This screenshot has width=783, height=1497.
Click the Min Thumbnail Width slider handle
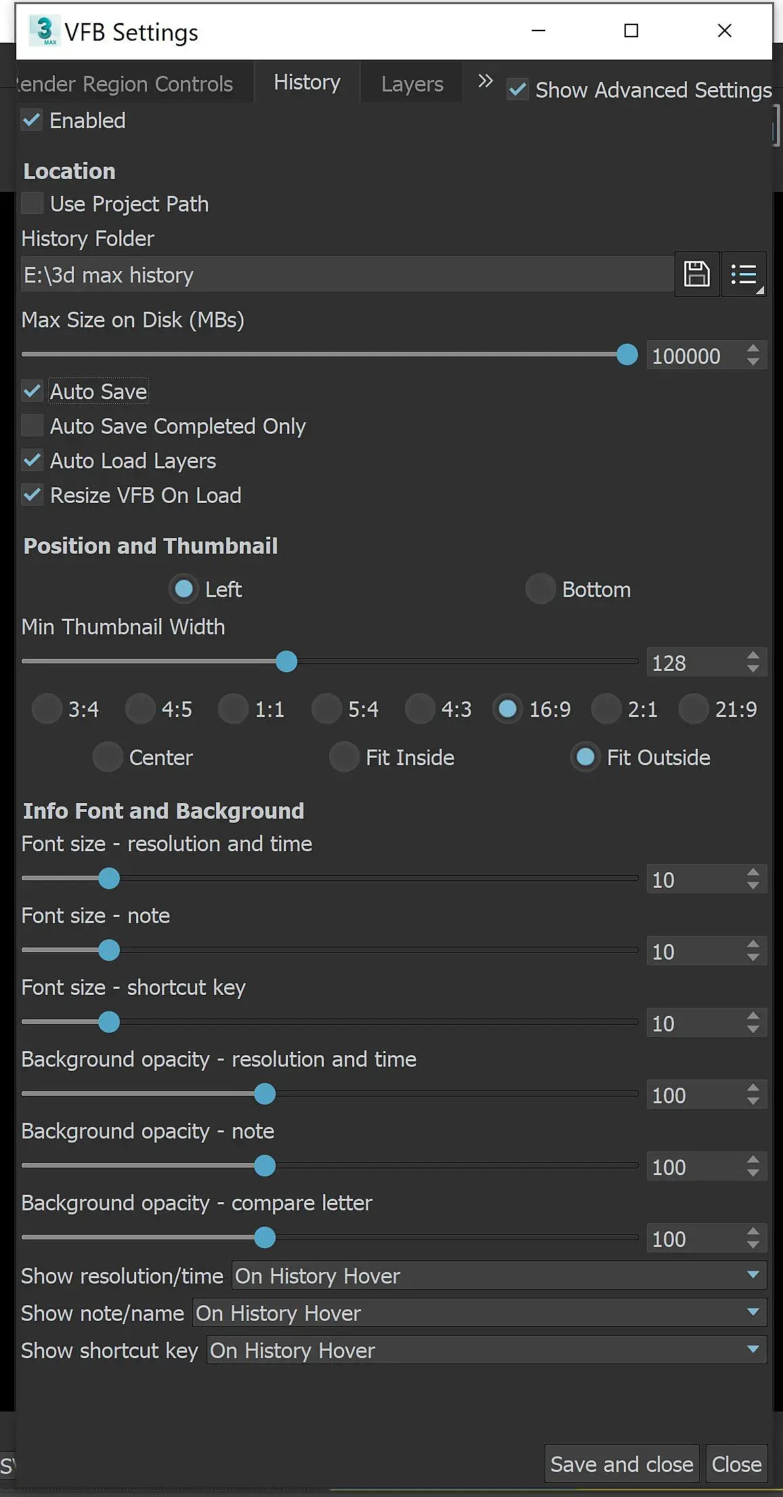(x=287, y=661)
